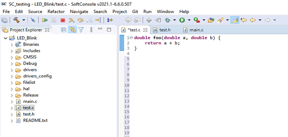Click the Step Return icon

(90, 20)
